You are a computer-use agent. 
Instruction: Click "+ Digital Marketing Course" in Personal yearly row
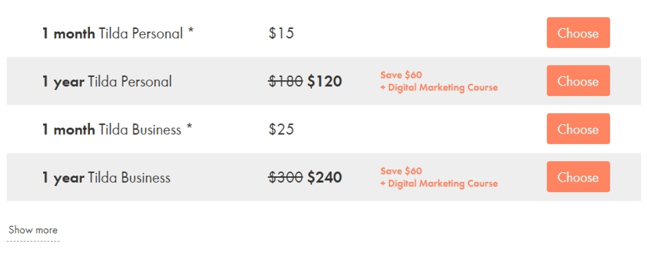coord(438,87)
